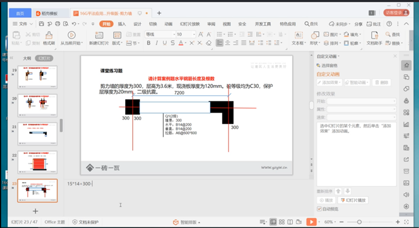Open the layout 版式 dropdown
The height and width of the screenshot is (228, 419).
coord(117,38)
